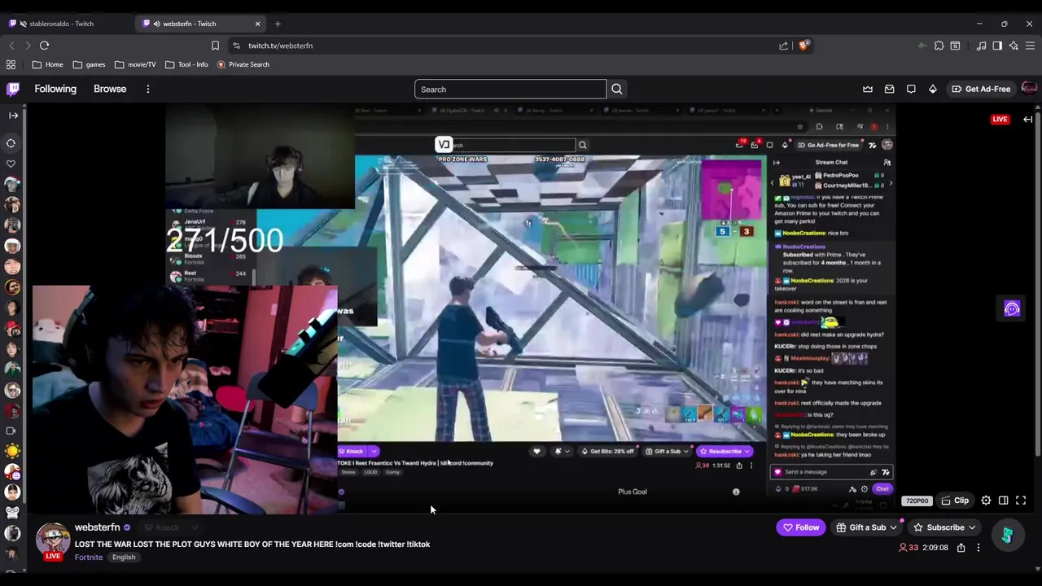
Task: Open the browser hamburger main menu
Action: 1030,46
